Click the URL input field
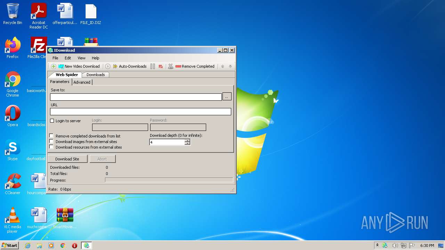The image size is (445, 250). pyautogui.click(x=140, y=111)
